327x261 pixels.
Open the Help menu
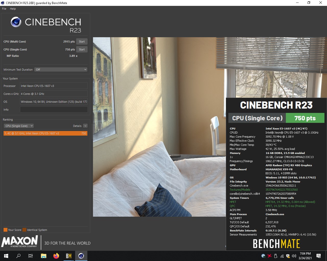point(13,9)
